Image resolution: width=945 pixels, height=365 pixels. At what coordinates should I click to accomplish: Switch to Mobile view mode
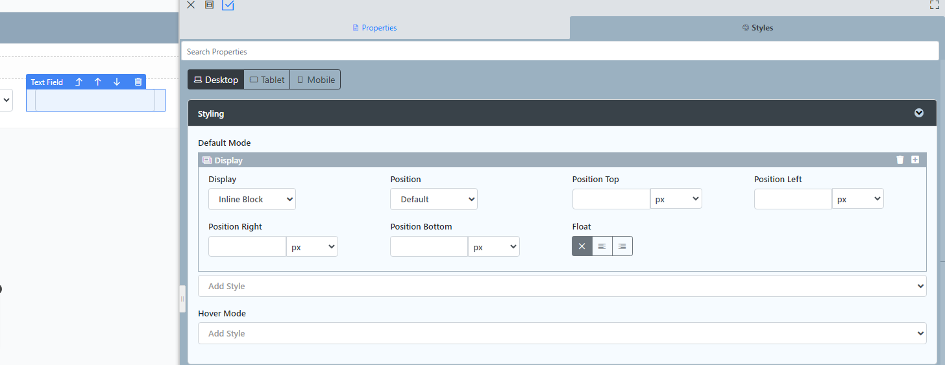(x=315, y=80)
